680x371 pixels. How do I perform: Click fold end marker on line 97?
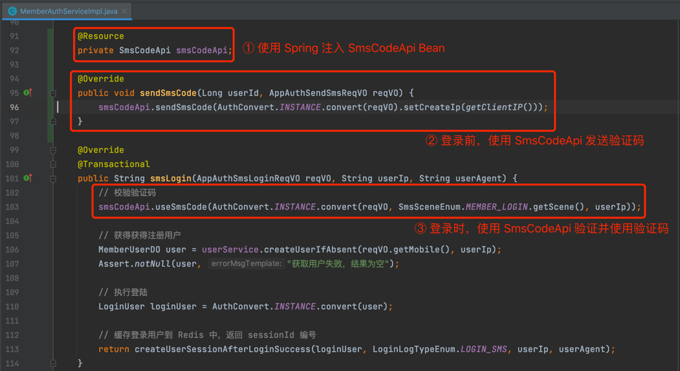53,121
